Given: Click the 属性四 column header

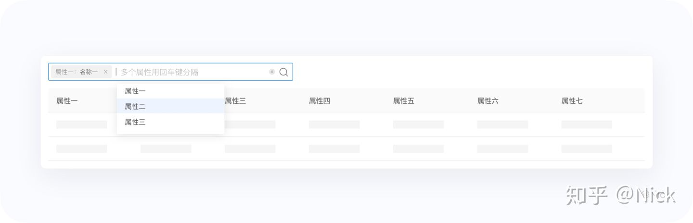Looking at the screenshot, I should coord(320,101).
